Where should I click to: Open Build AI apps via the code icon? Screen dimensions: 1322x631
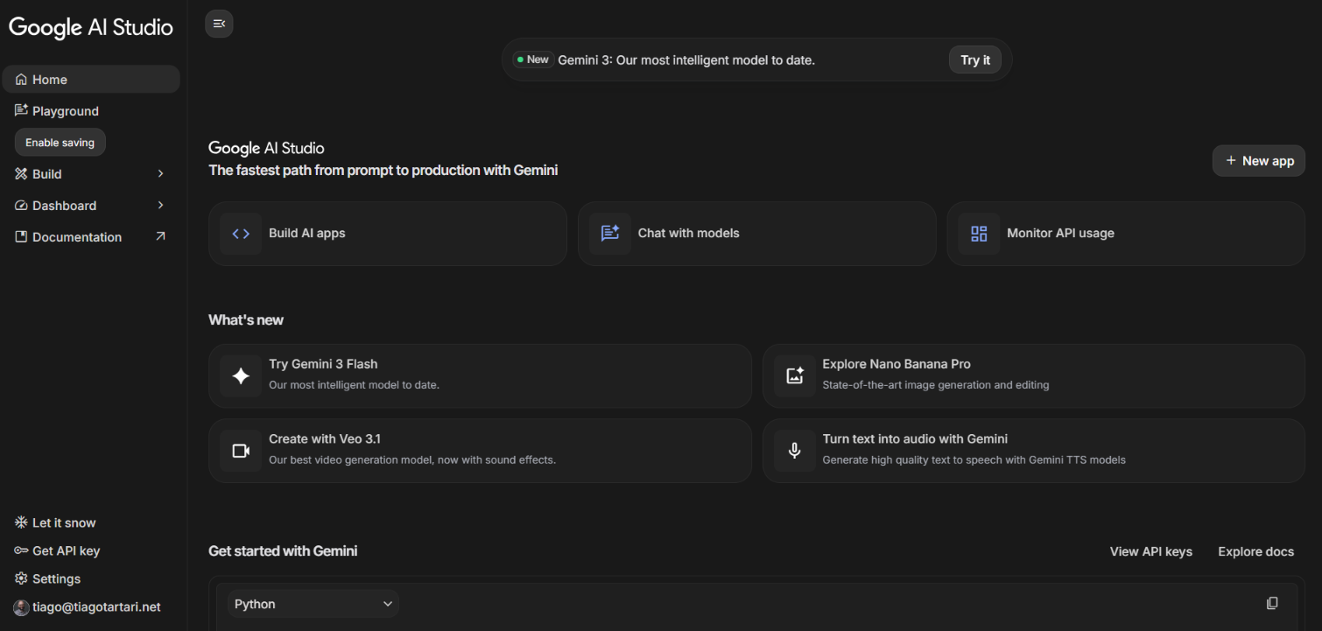tap(240, 233)
